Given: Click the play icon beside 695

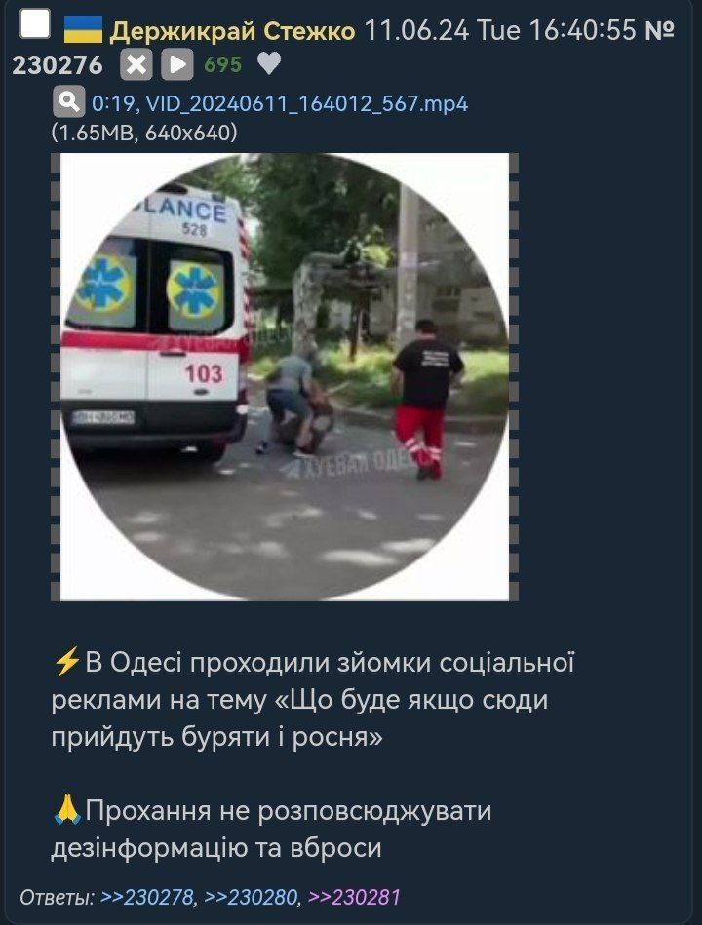Looking at the screenshot, I should point(177,64).
